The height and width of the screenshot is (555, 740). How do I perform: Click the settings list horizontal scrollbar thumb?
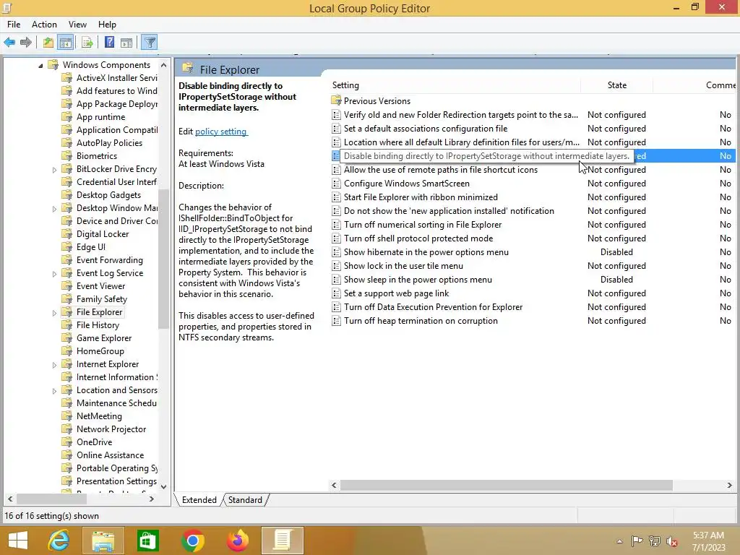(x=506, y=485)
